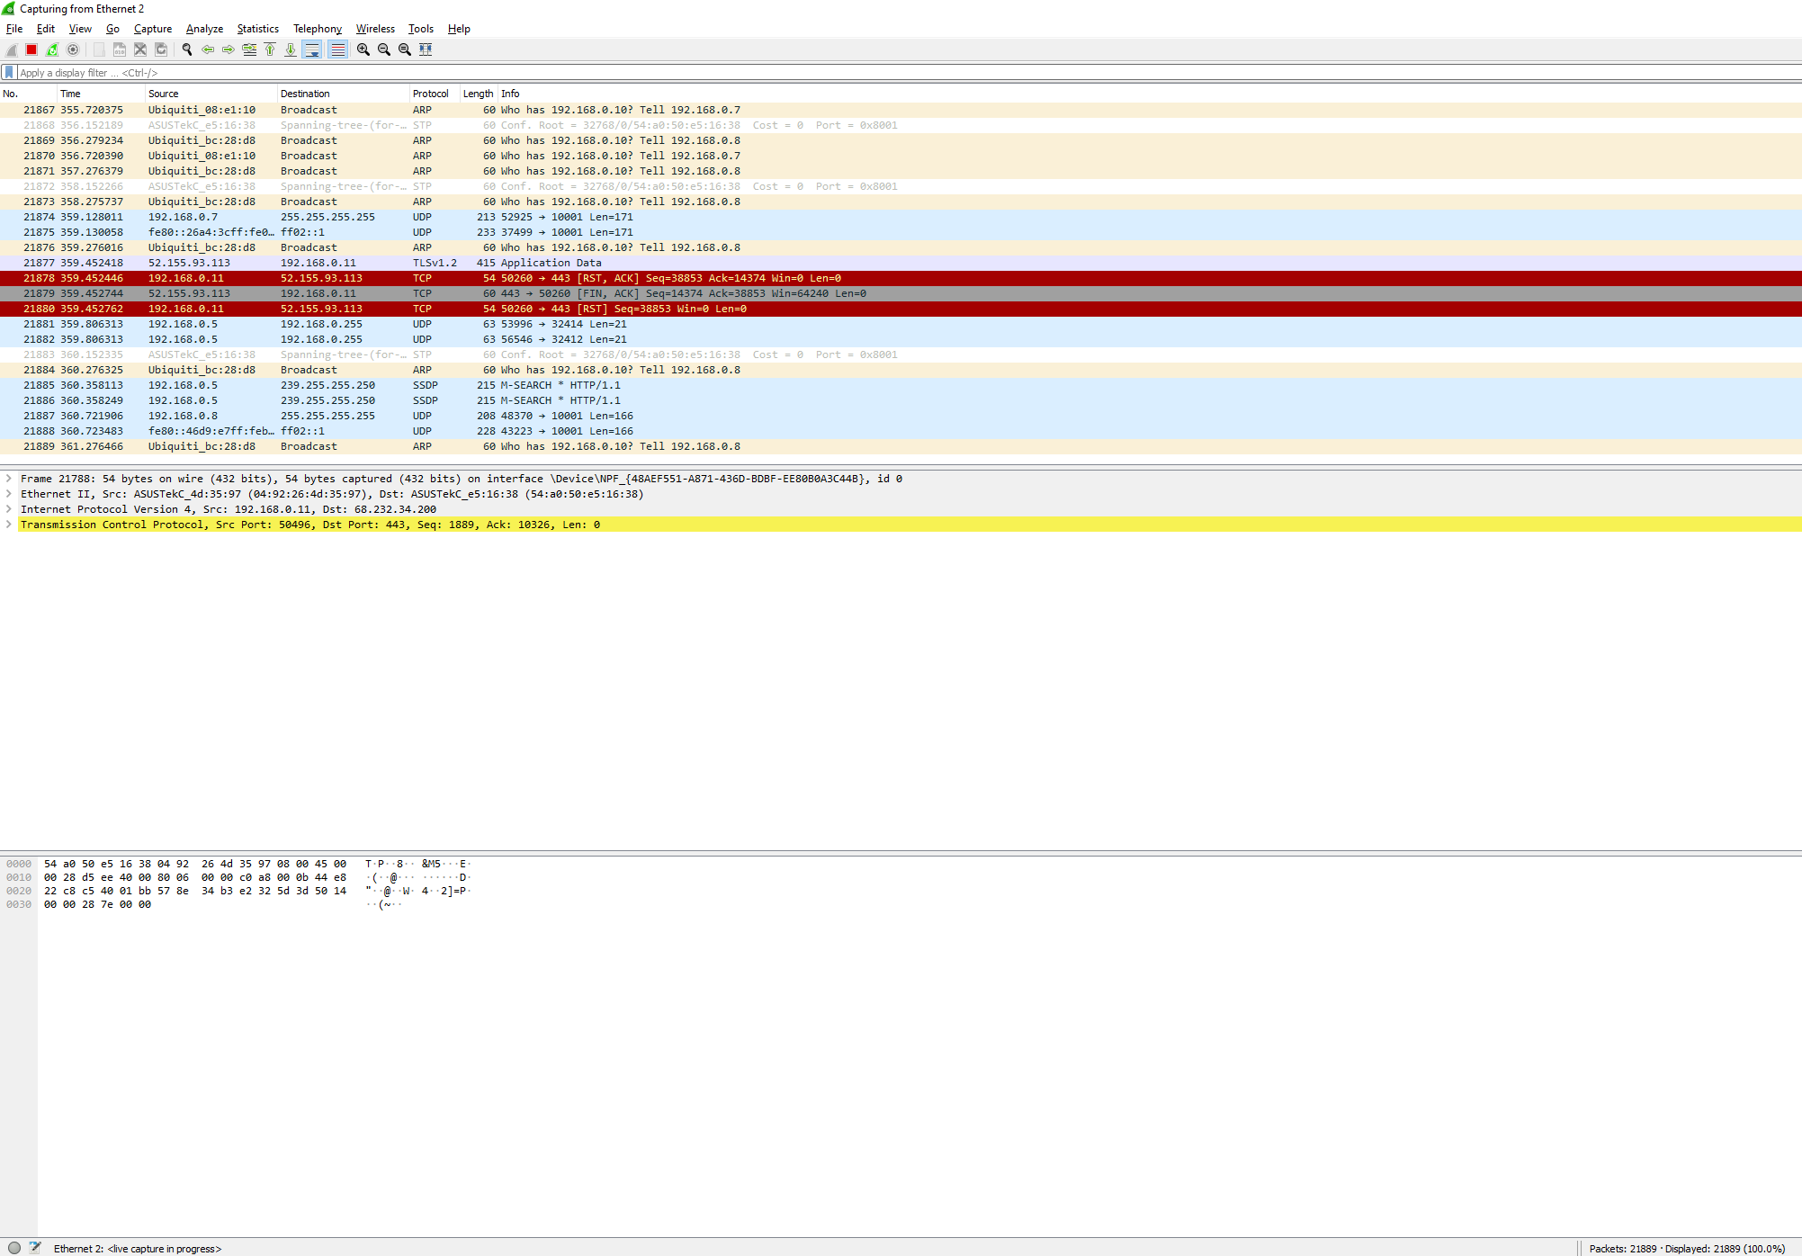Expand the Transmission Control Protocol details
This screenshot has width=1802, height=1256.
9,525
